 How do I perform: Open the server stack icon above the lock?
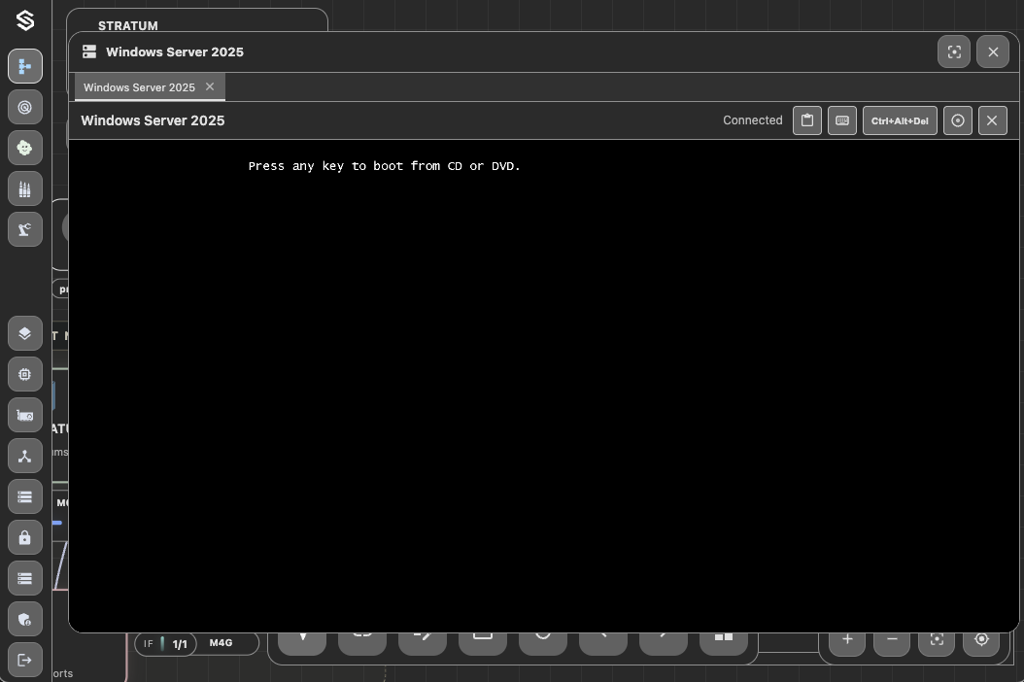point(25,497)
